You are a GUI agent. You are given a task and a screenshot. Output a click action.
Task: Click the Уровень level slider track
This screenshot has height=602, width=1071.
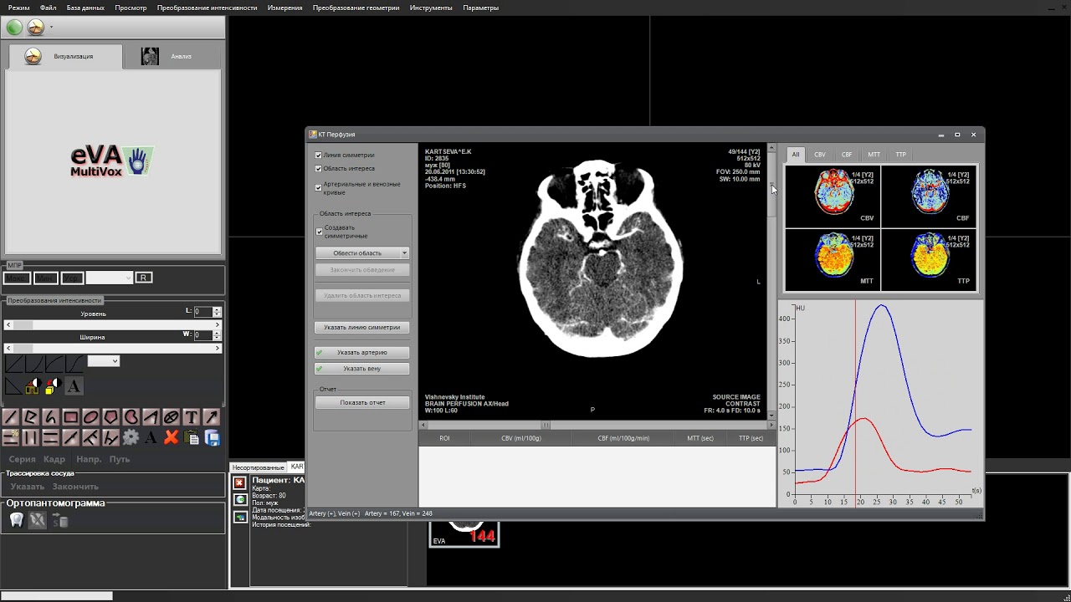pyautogui.click(x=113, y=324)
